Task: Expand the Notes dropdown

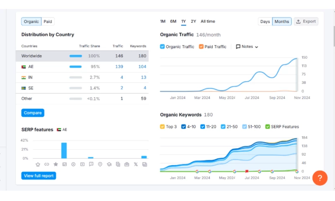Action: [247, 47]
